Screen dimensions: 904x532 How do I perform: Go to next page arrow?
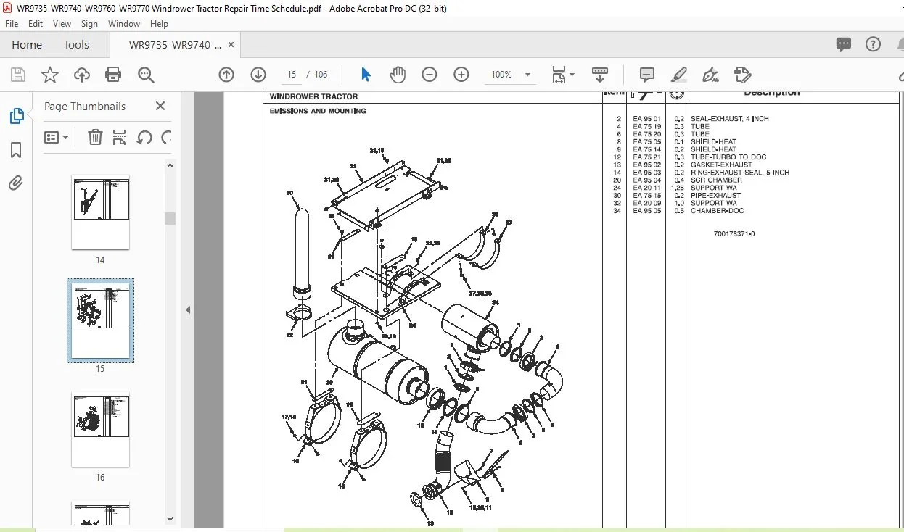258,75
